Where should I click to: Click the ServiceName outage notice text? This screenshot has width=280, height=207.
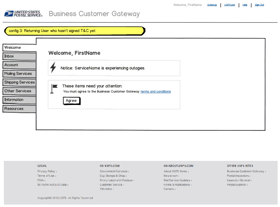(x=103, y=68)
